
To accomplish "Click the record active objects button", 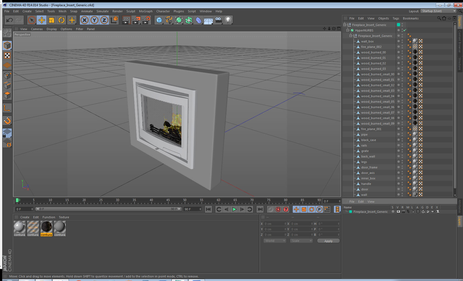I will point(270,209).
